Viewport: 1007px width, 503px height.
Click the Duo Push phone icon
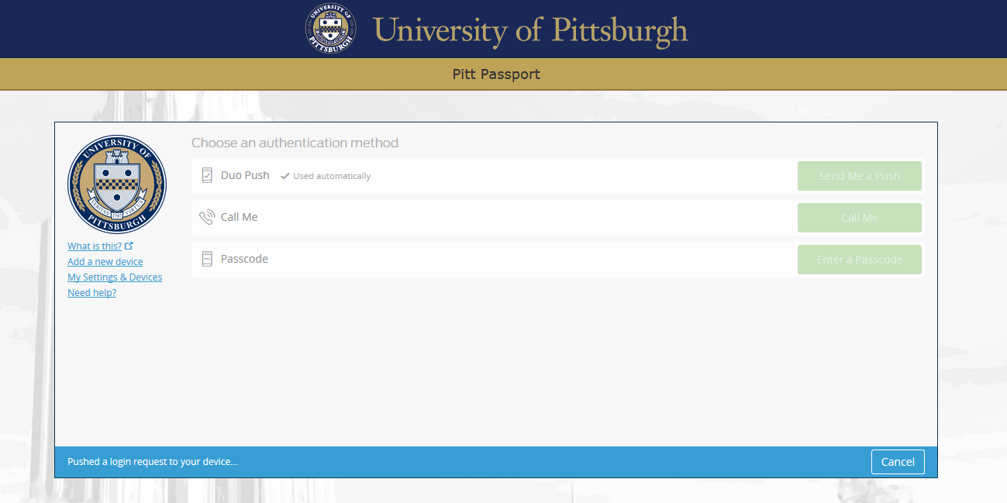coord(207,175)
